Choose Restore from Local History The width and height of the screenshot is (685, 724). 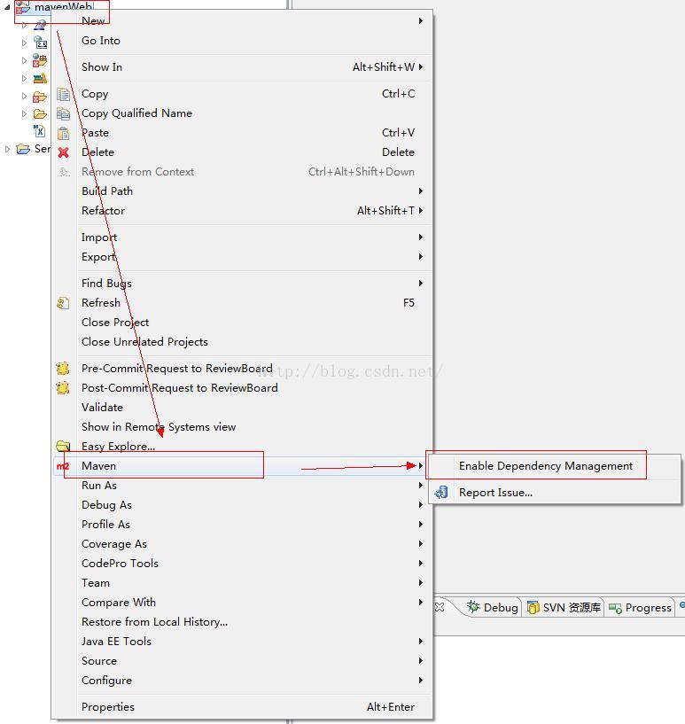[154, 622]
